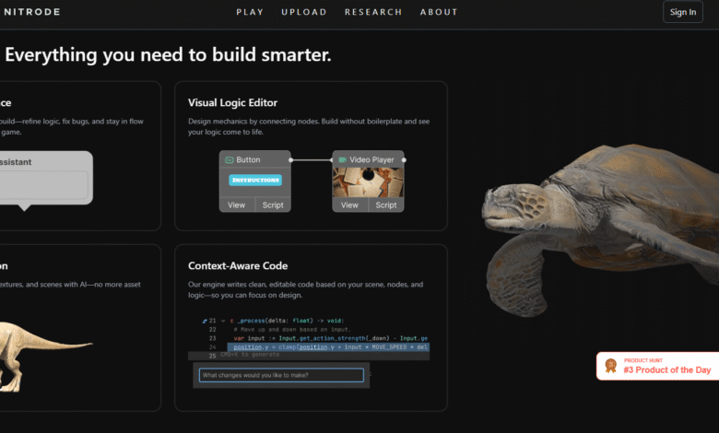Select Script on the Button node
This screenshot has height=433, width=719.
[273, 205]
